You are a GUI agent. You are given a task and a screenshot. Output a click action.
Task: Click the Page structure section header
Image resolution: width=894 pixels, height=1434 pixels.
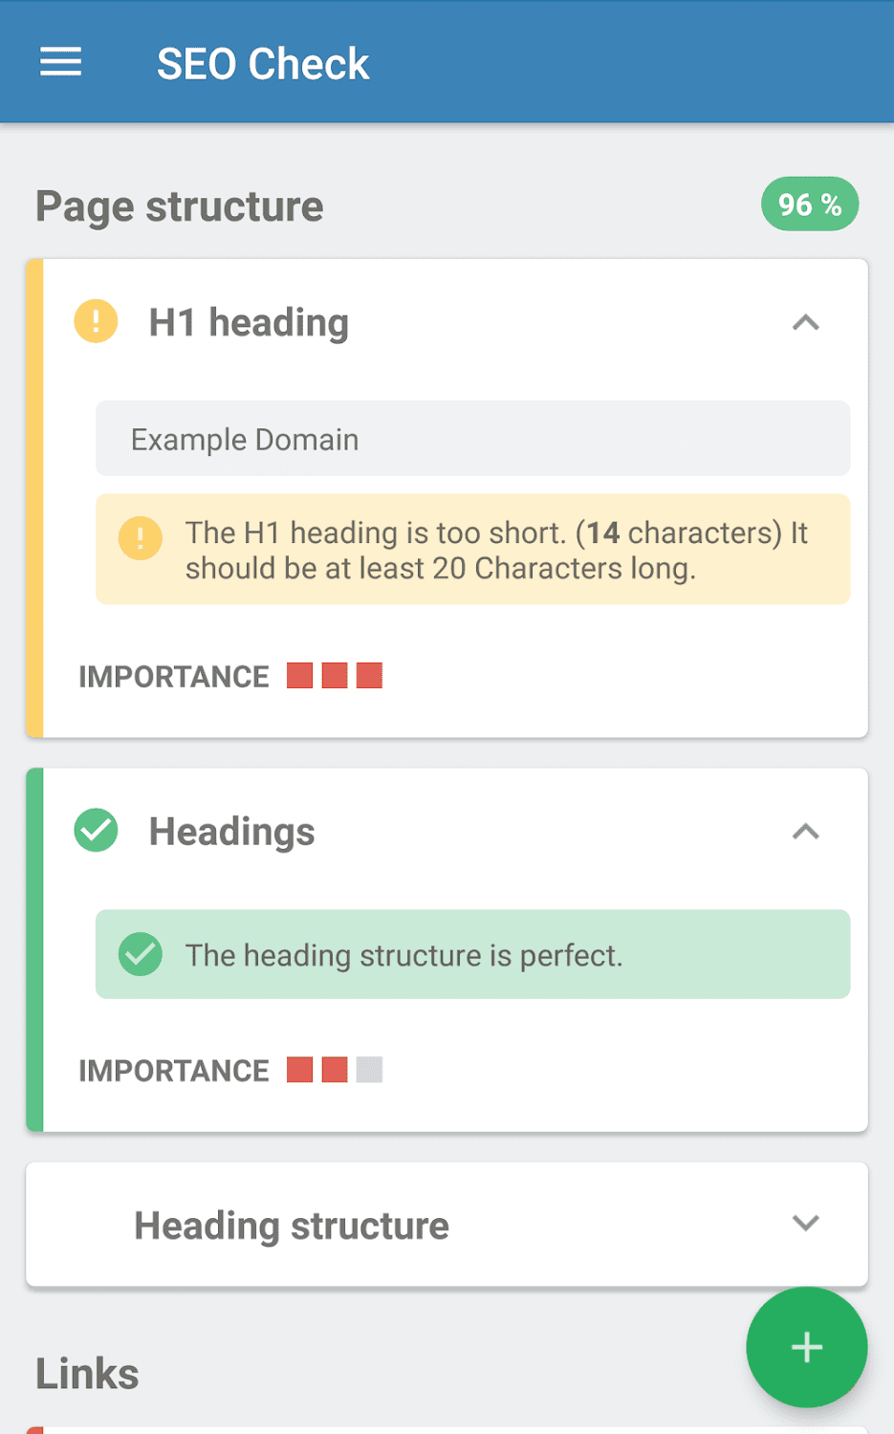[x=180, y=206]
